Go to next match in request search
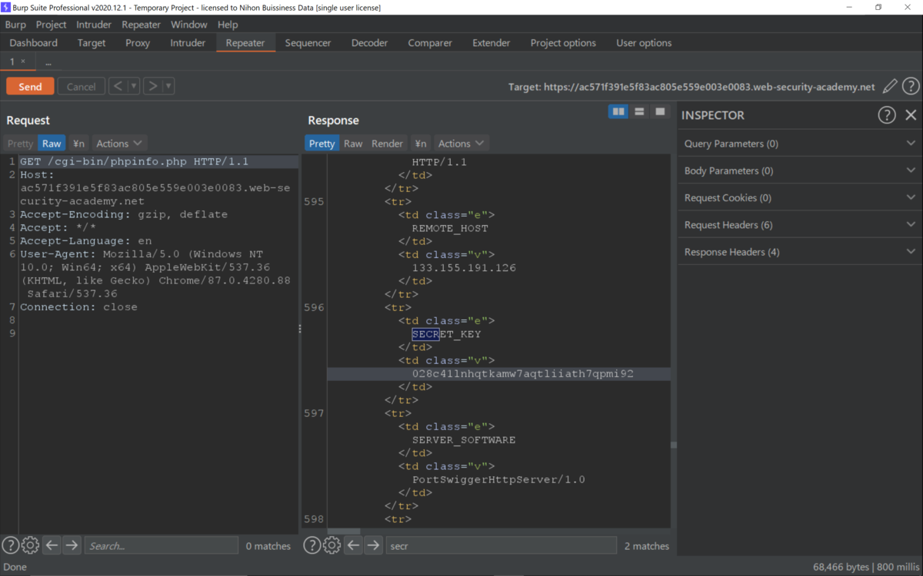The width and height of the screenshot is (923, 576). [x=72, y=545]
